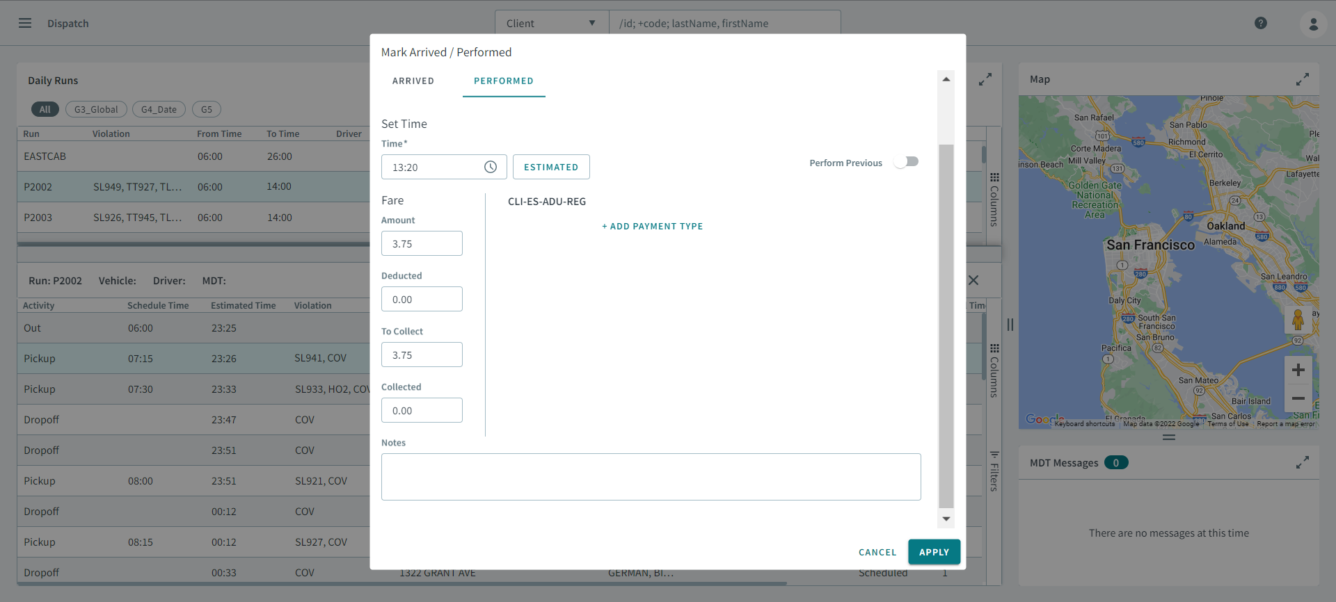Select the Dropoff row estimated 23:47
Viewport: 1336px width, 602px height.
click(x=193, y=420)
